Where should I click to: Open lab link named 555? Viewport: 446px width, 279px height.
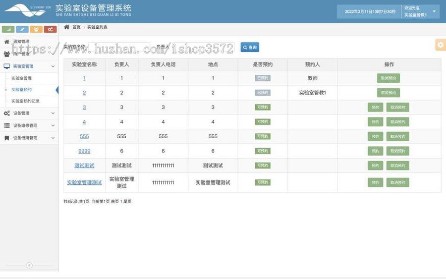84,136
